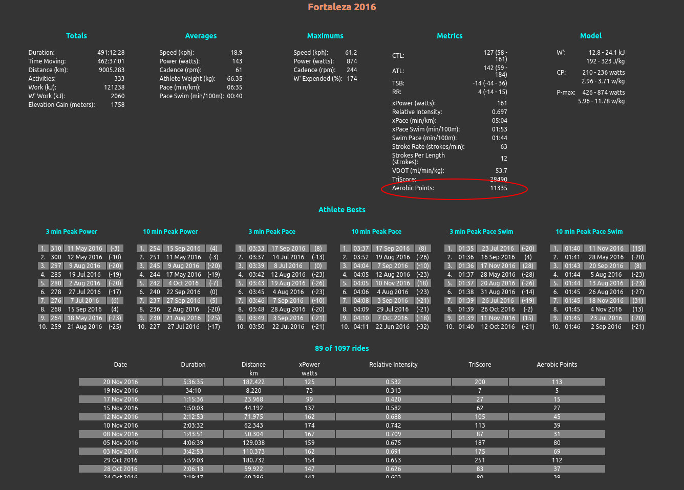Click the Work (kJ) value 121238
This screenshot has height=490, width=684.
pos(114,87)
